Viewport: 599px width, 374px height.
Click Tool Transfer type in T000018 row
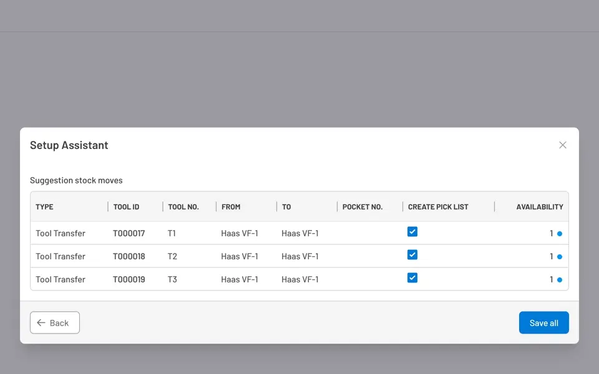tap(61, 256)
